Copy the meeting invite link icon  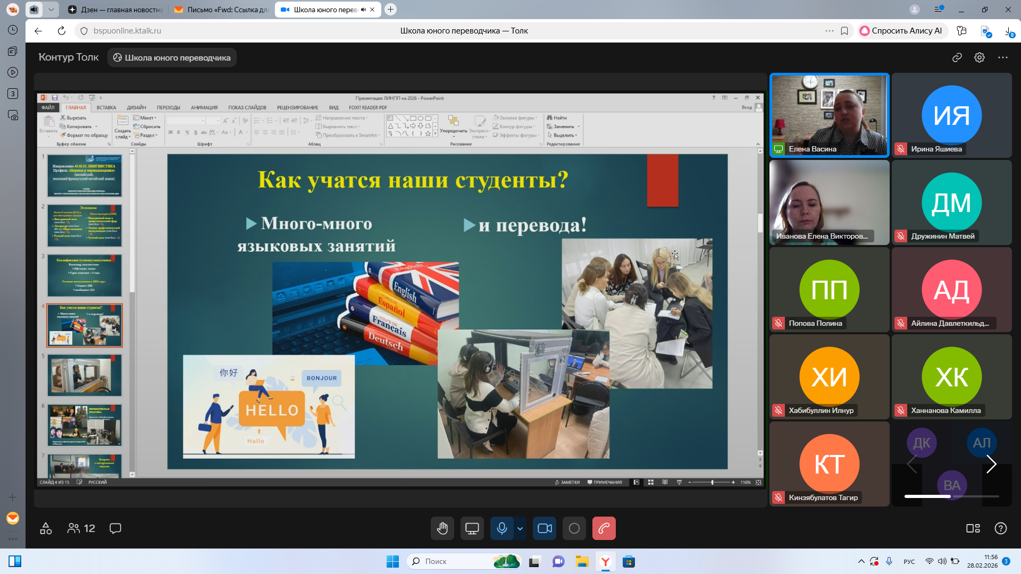pos(957,57)
